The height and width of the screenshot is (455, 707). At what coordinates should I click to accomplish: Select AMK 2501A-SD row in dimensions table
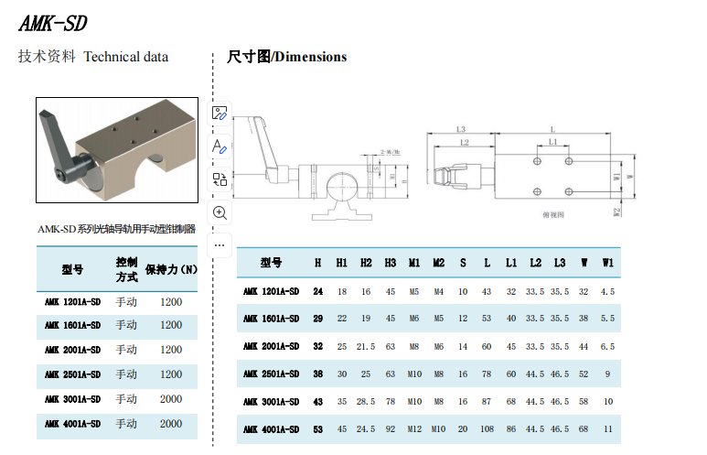point(429,374)
